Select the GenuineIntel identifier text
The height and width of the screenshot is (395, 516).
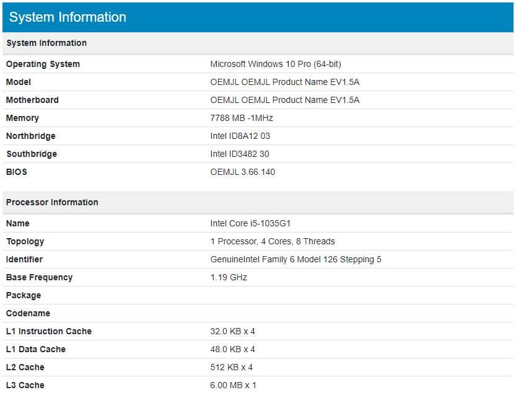click(295, 260)
